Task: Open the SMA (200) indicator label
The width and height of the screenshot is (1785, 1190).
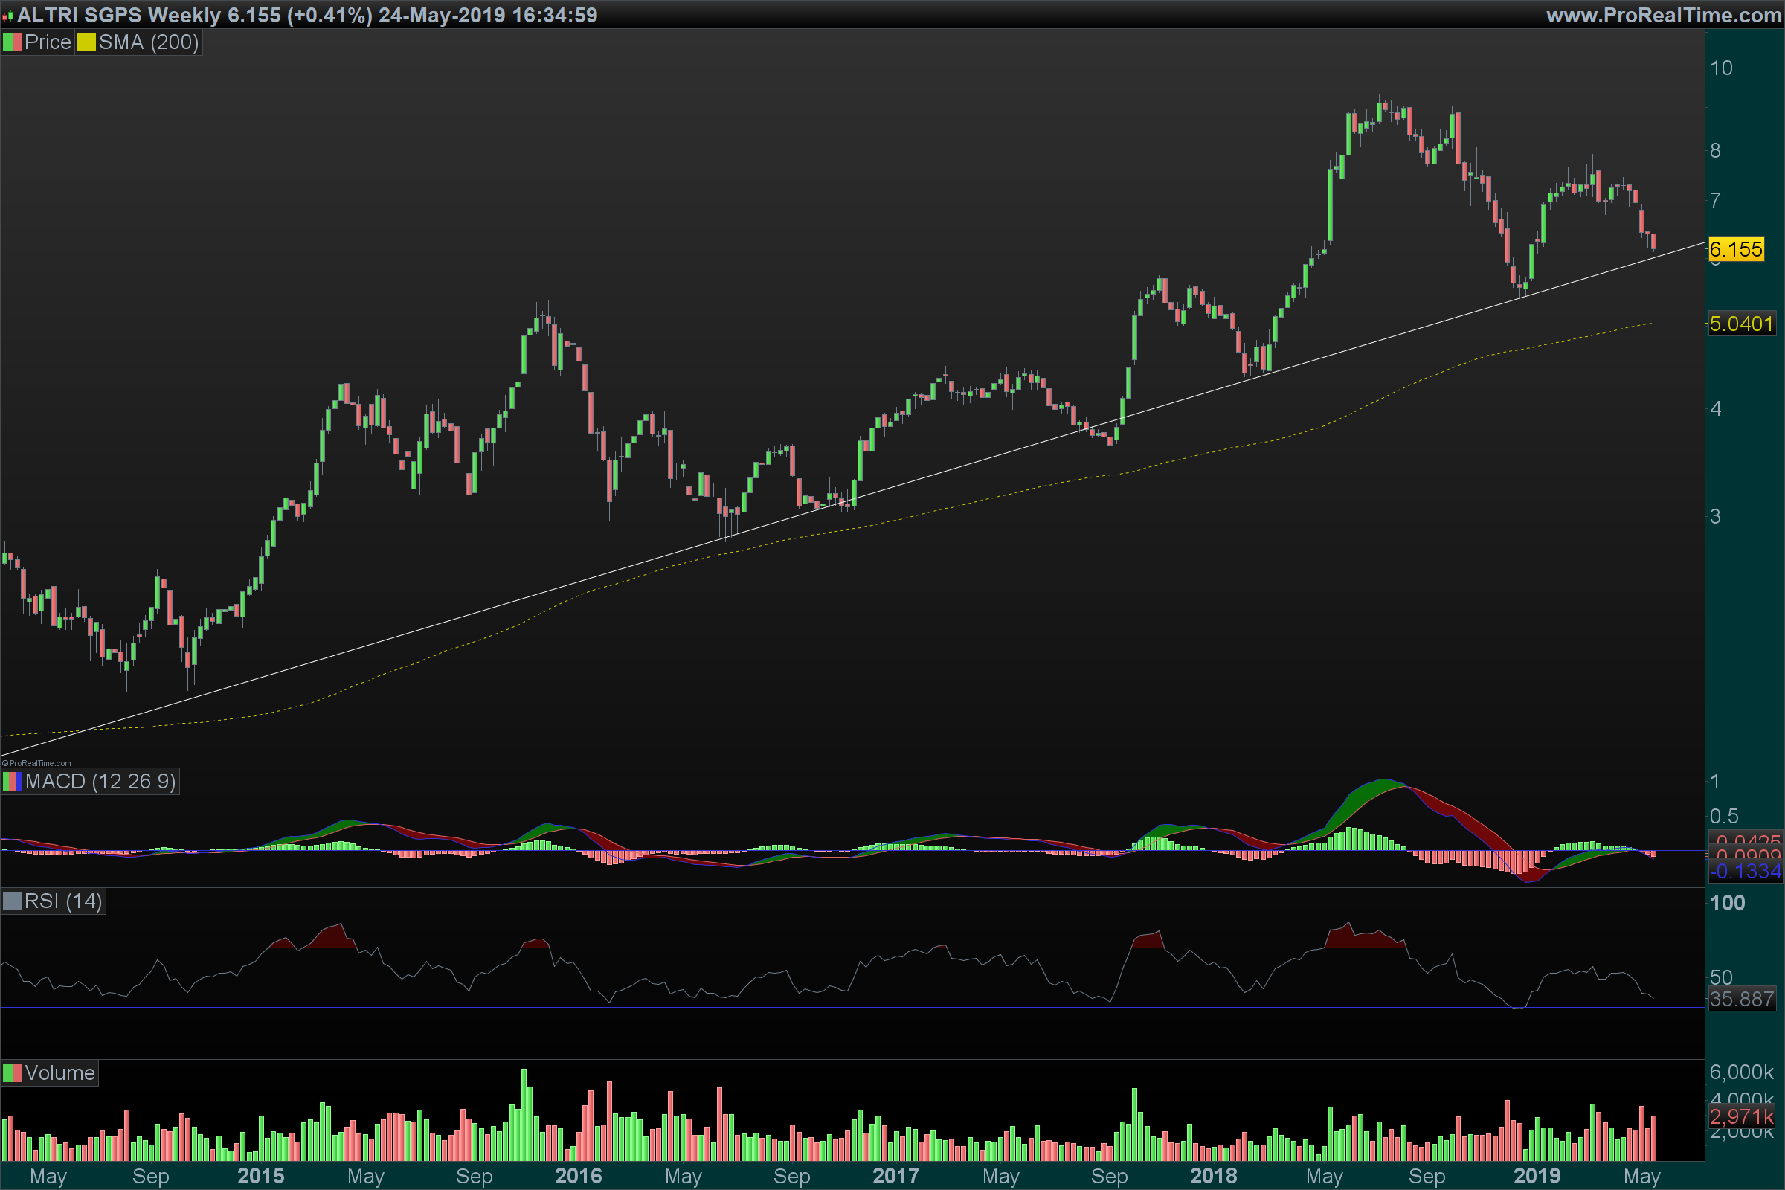Action: 149,42
